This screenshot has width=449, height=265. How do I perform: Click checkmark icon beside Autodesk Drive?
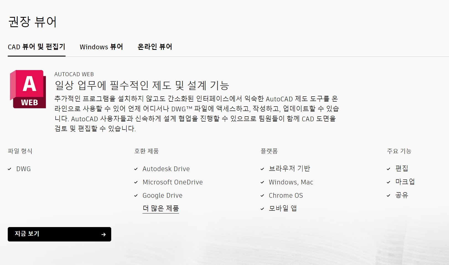[136, 169]
